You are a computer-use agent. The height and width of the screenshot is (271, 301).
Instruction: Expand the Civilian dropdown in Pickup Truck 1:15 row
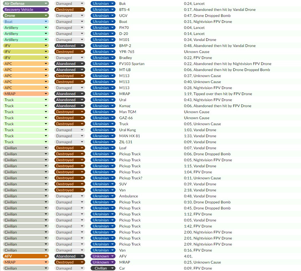(x=26, y=166)
